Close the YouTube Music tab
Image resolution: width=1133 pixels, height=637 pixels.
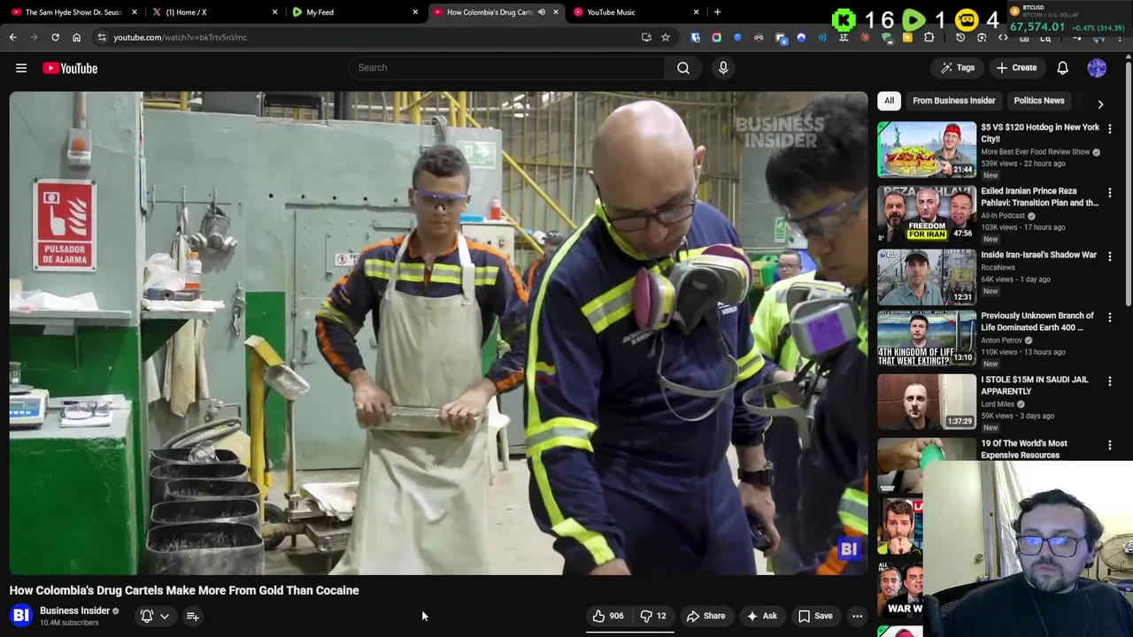pyautogui.click(x=696, y=12)
